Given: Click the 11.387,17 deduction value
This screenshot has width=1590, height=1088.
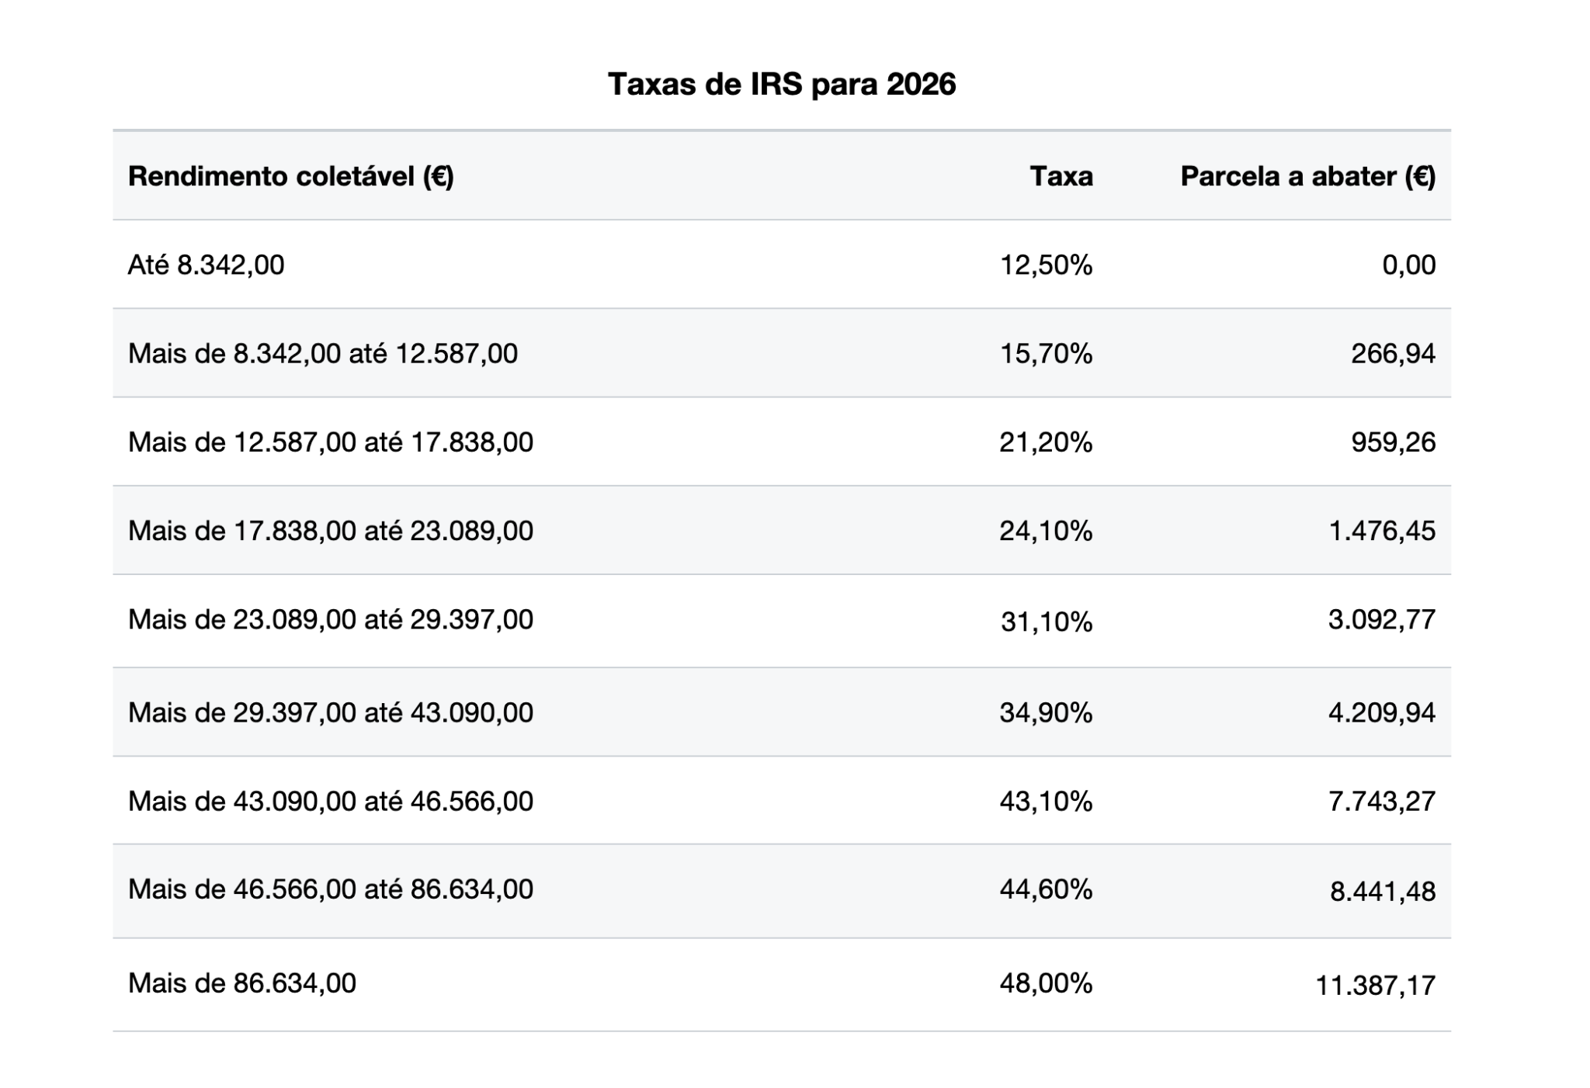Looking at the screenshot, I should 1375,986.
